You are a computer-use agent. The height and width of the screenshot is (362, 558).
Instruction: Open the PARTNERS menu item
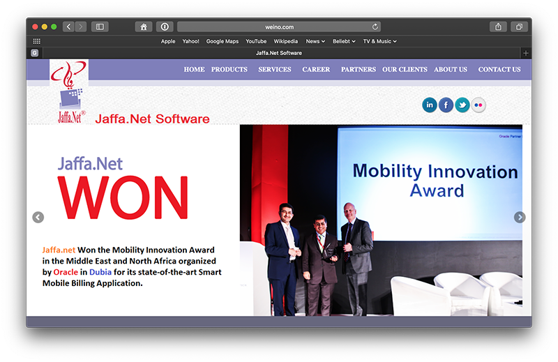(359, 70)
